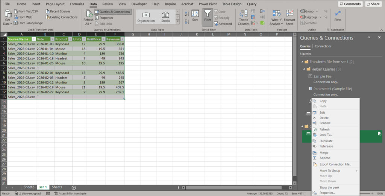Select the Organization data type

(146, 17)
